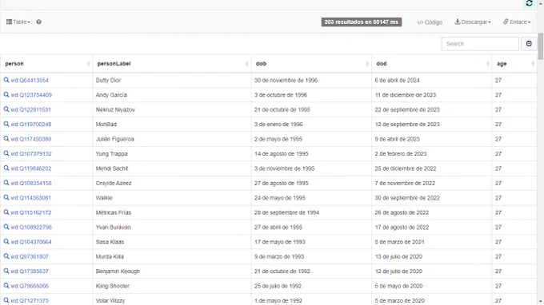The width and height of the screenshot is (544, 305).
Task: Click the magnifier icon beside wd:Q64413054
Action: click(6, 80)
